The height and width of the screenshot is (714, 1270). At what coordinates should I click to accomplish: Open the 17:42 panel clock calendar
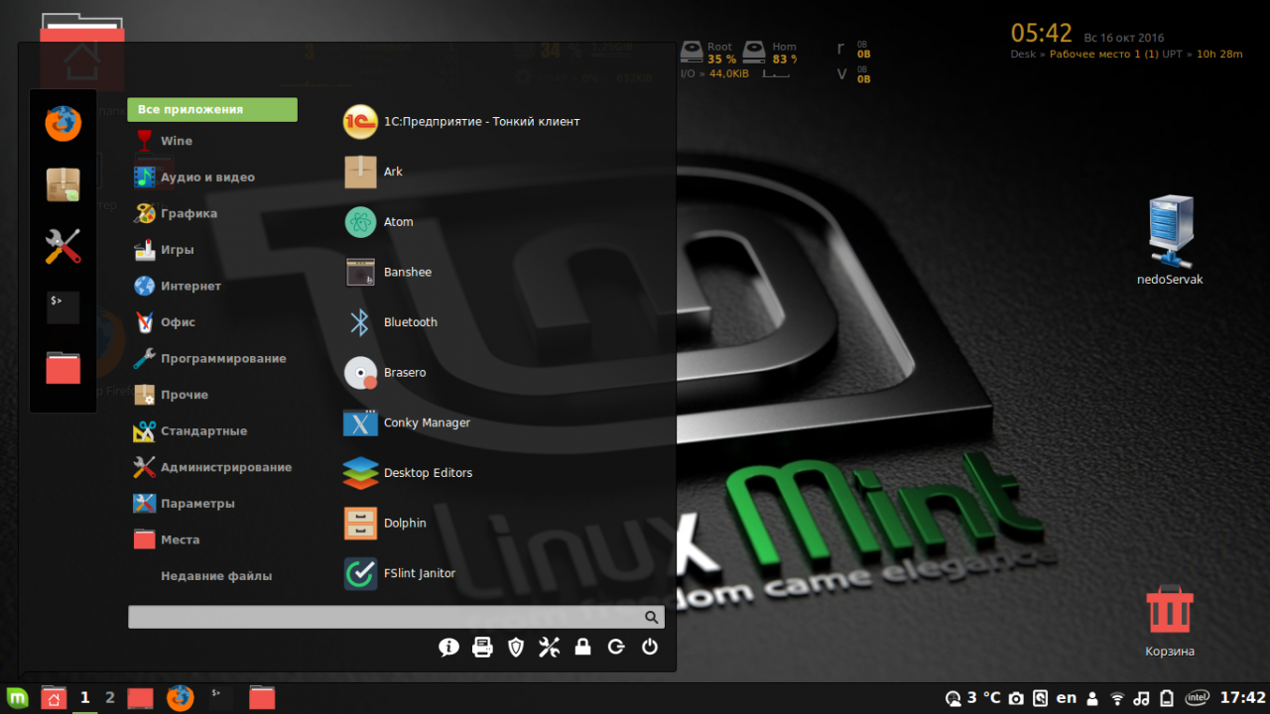click(1242, 698)
